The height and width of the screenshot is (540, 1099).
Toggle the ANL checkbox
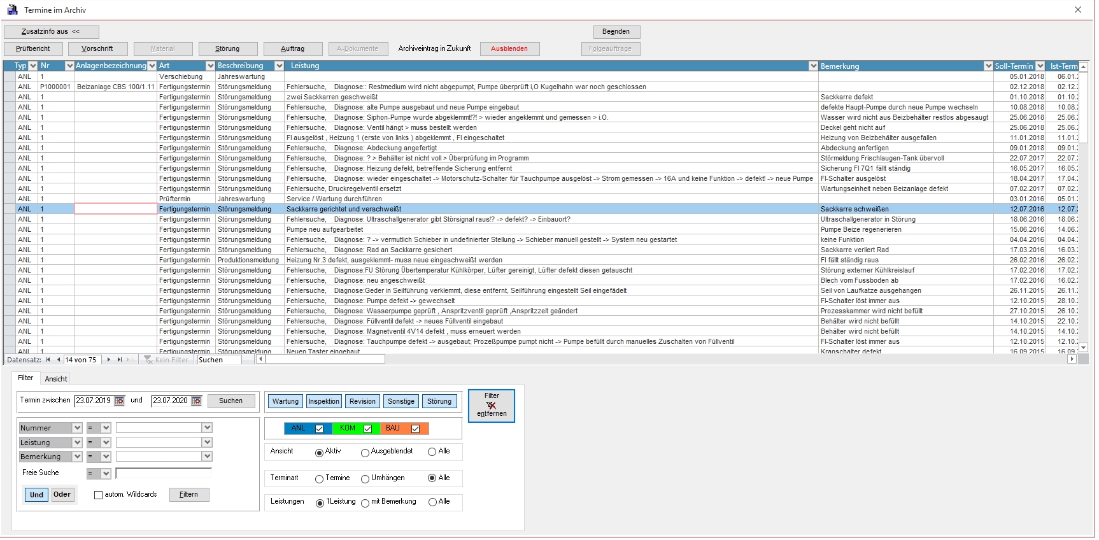320,429
